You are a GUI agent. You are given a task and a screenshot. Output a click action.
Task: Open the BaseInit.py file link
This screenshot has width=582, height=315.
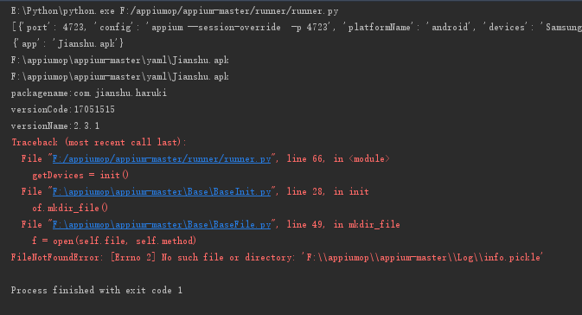(x=162, y=191)
